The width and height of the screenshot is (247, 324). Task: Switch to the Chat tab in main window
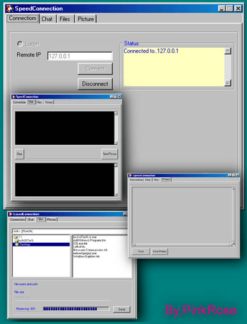coord(47,19)
